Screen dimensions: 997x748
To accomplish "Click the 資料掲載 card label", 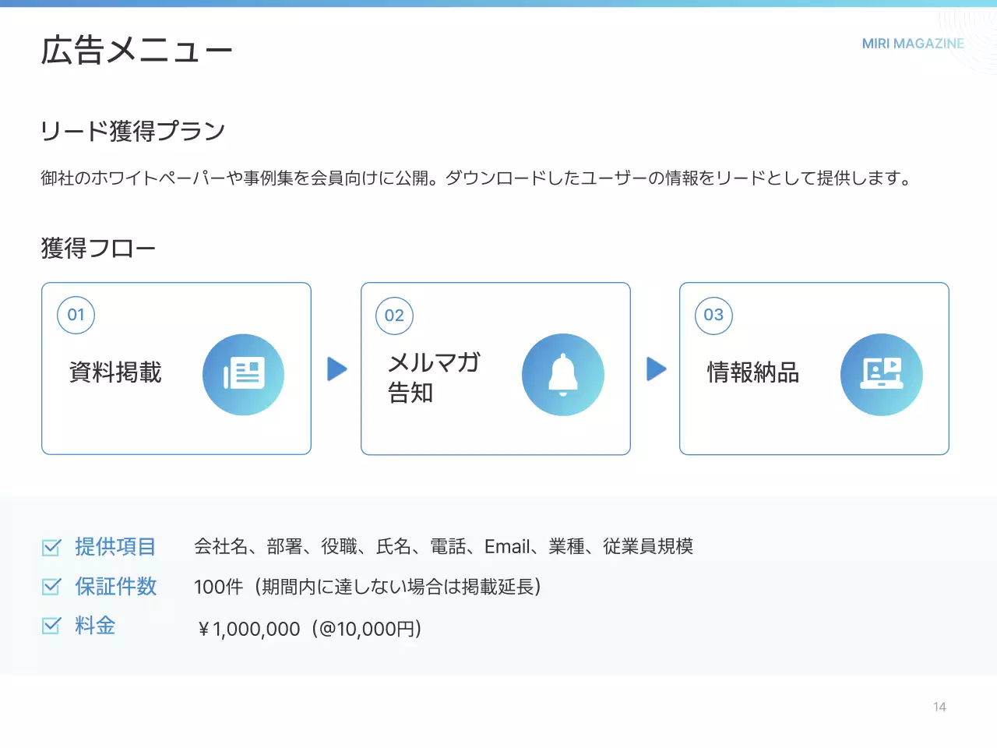I will [x=114, y=374].
